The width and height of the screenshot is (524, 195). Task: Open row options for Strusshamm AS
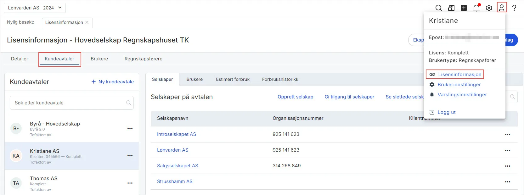[508, 182]
